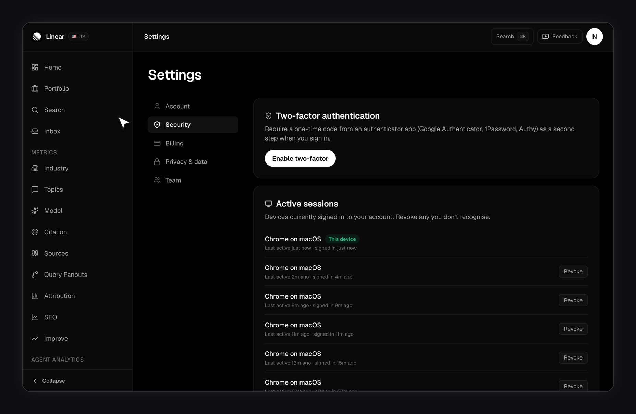Image resolution: width=636 pixels, height=414 pixels.
Task: Click the Account person icon
Action: pyautogui.click(x=157, y=106)
